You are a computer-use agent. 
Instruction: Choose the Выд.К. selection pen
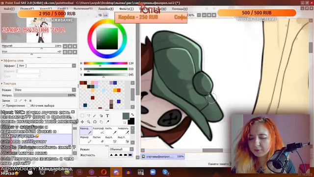(x=111, y=140)
